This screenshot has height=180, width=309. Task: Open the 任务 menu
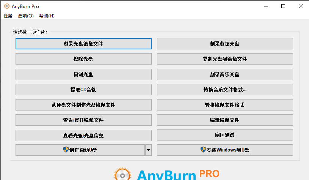[x=8, y=16]
